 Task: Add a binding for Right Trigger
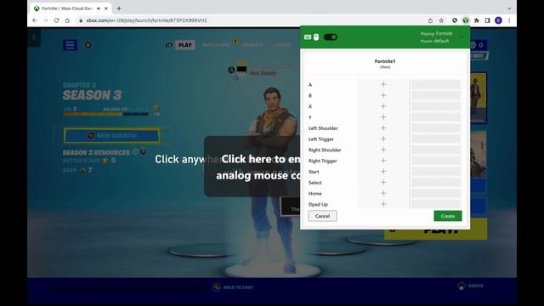click(383, 161)
